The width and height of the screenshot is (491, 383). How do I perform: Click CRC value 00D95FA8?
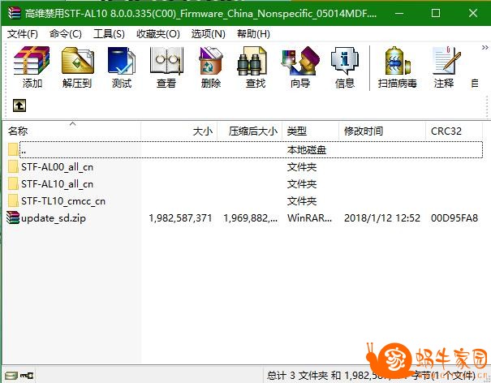tap(454, 218)
